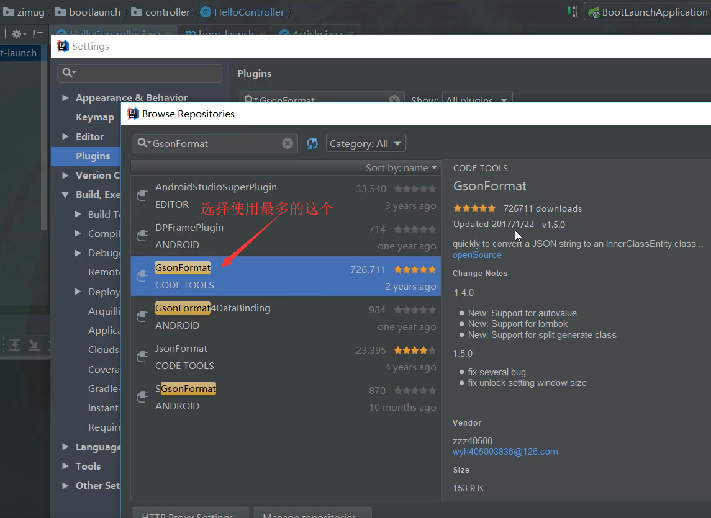Click the zimug folder icon in breadcrumb
The height and width of the screenshot is (518, 711).
point(8,12)
